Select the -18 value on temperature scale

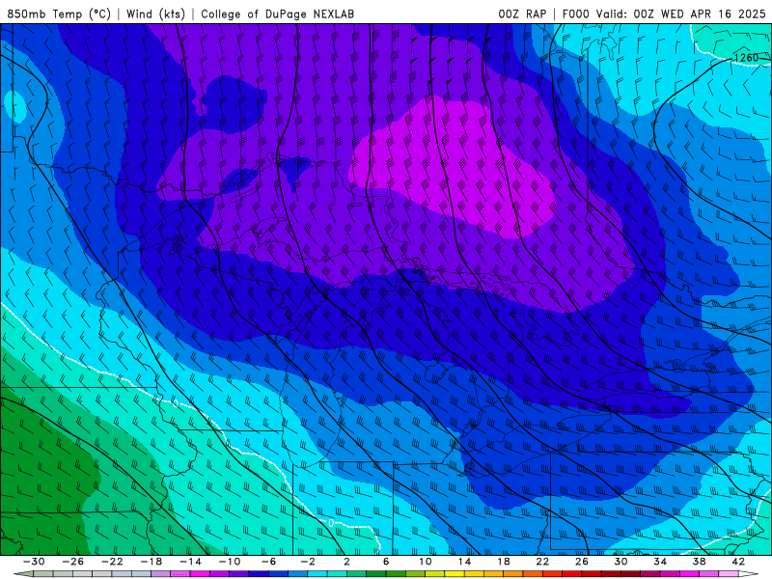point(152,562)
